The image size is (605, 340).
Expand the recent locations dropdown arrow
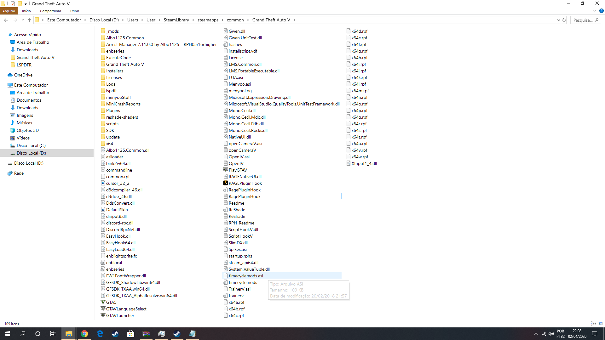click(x=23, y=20)
